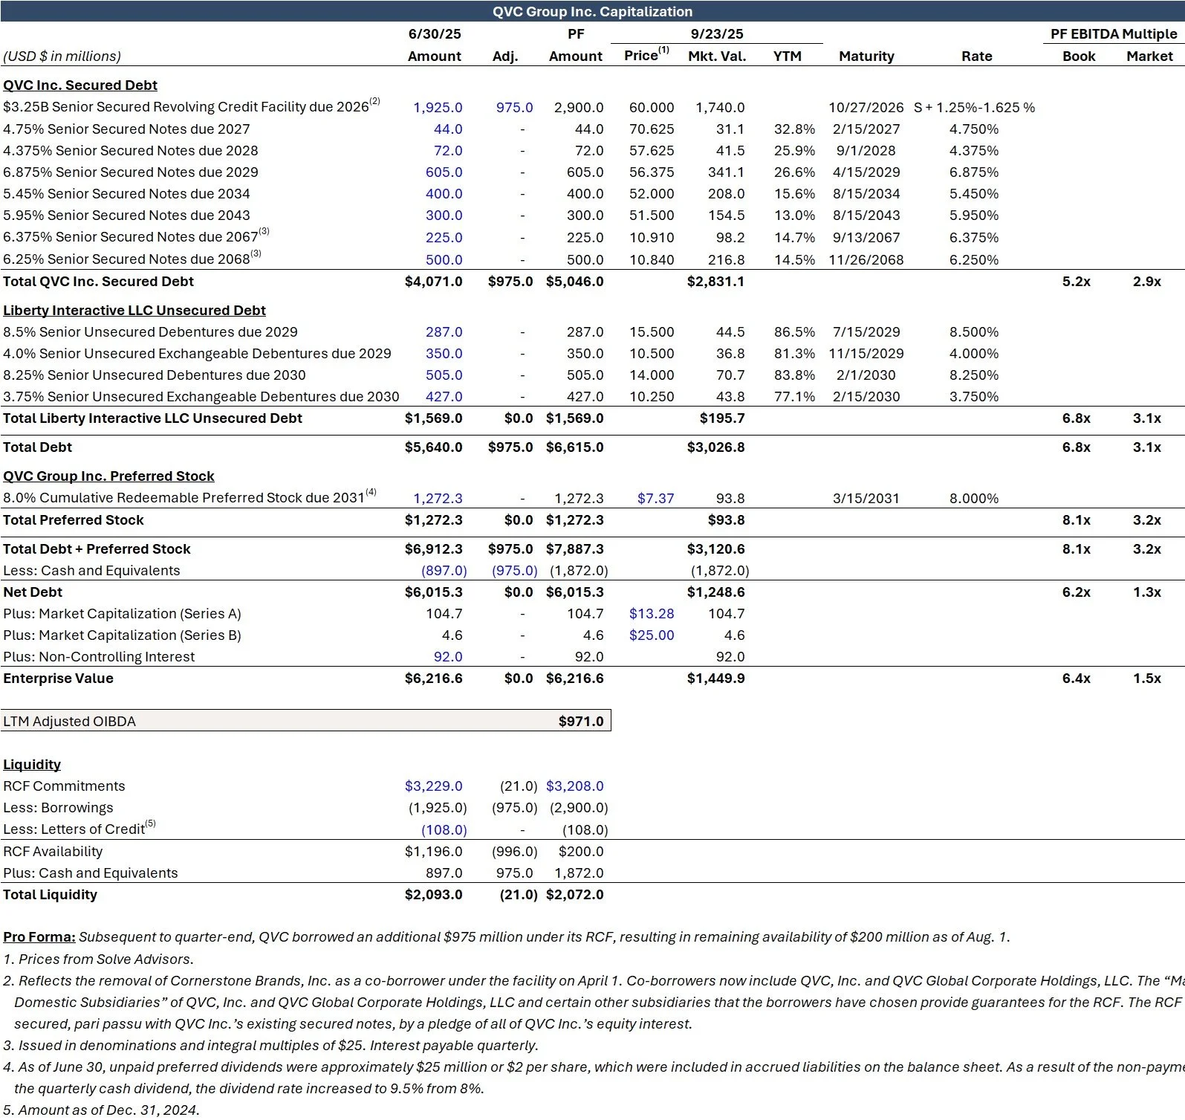The height and width of the screenshot is (1120, 1185).
Task: Click the 'Liquidity' section heading
Action: click(x=32, y=764)
